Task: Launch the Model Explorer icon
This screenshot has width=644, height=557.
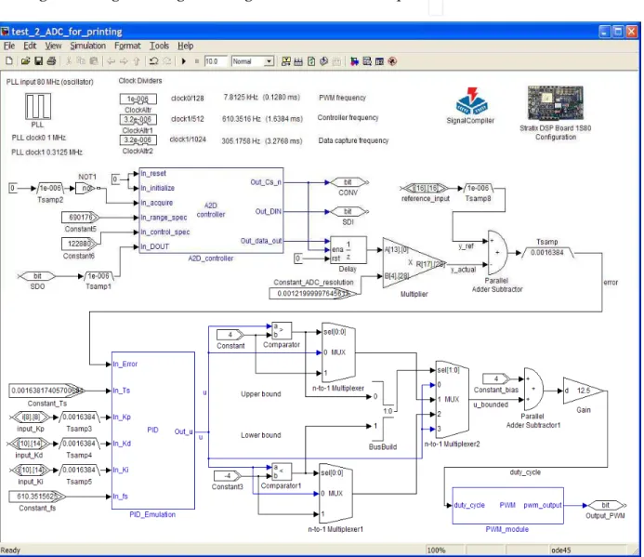Action: pyautogui.click(x=367, y=61)
